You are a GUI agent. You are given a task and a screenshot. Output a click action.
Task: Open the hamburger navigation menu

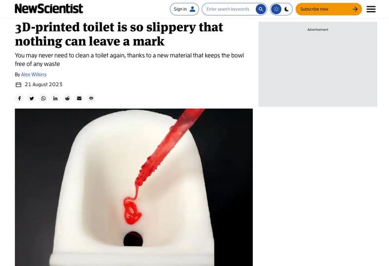click(371, 9)
